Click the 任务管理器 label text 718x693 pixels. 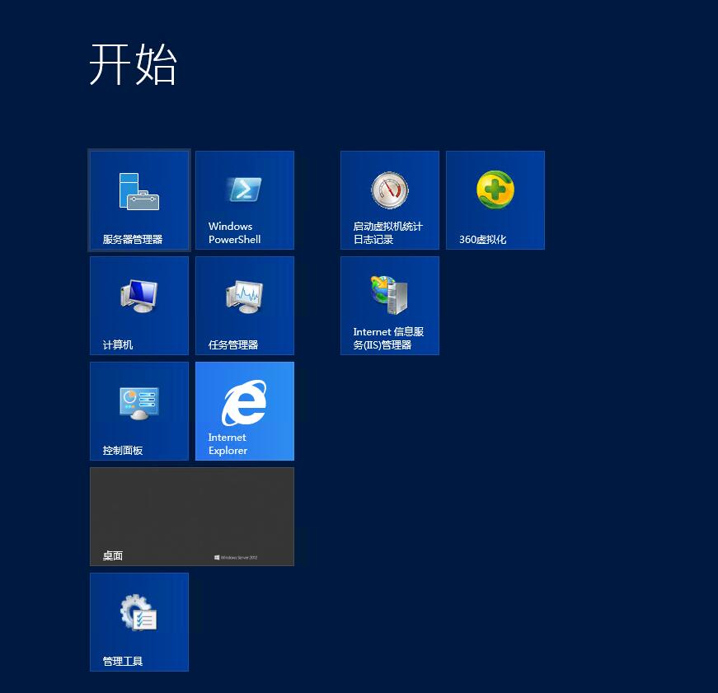coord(233,345)
